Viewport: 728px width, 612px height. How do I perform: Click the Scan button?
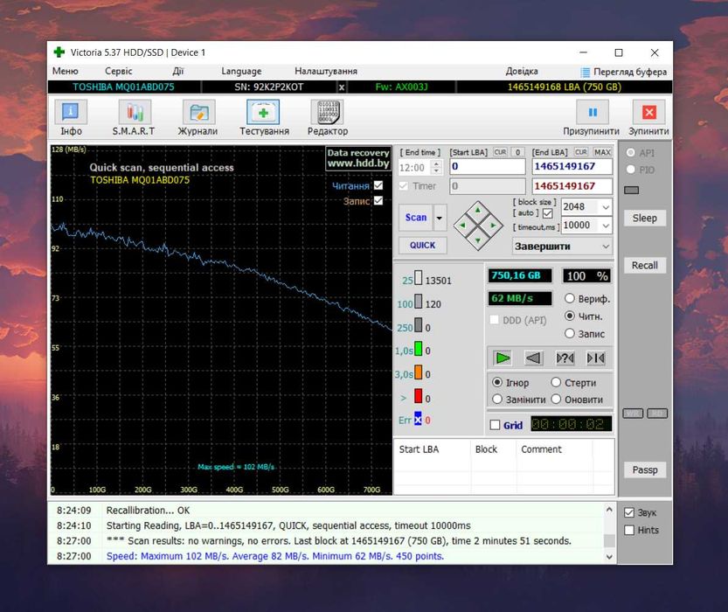(416, 218)
